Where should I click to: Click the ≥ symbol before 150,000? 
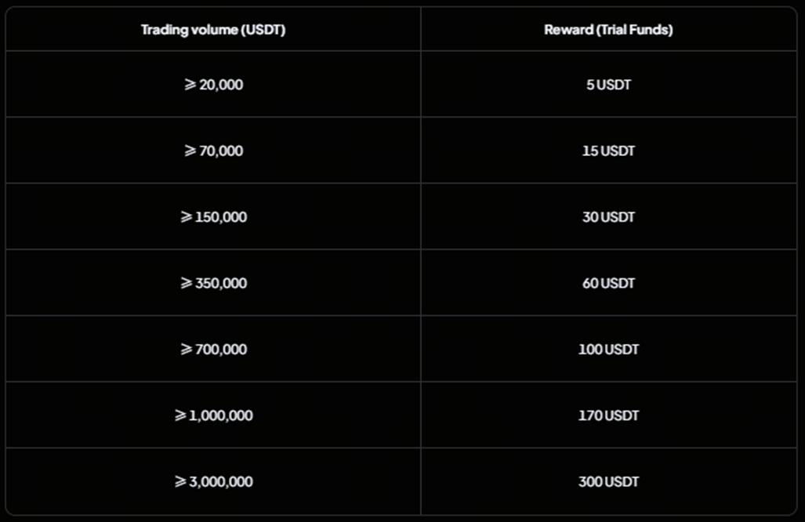(x=186, y=217)
